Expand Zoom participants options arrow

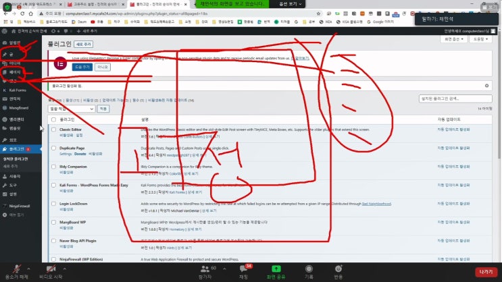click(224, 269)
